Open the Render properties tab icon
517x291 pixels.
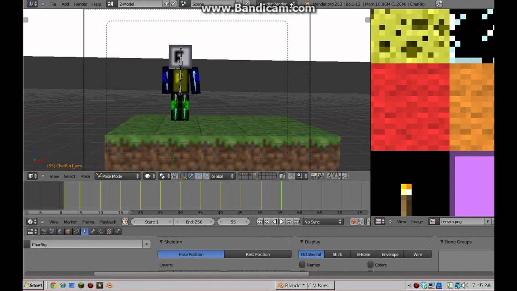(x=44, y=232)
